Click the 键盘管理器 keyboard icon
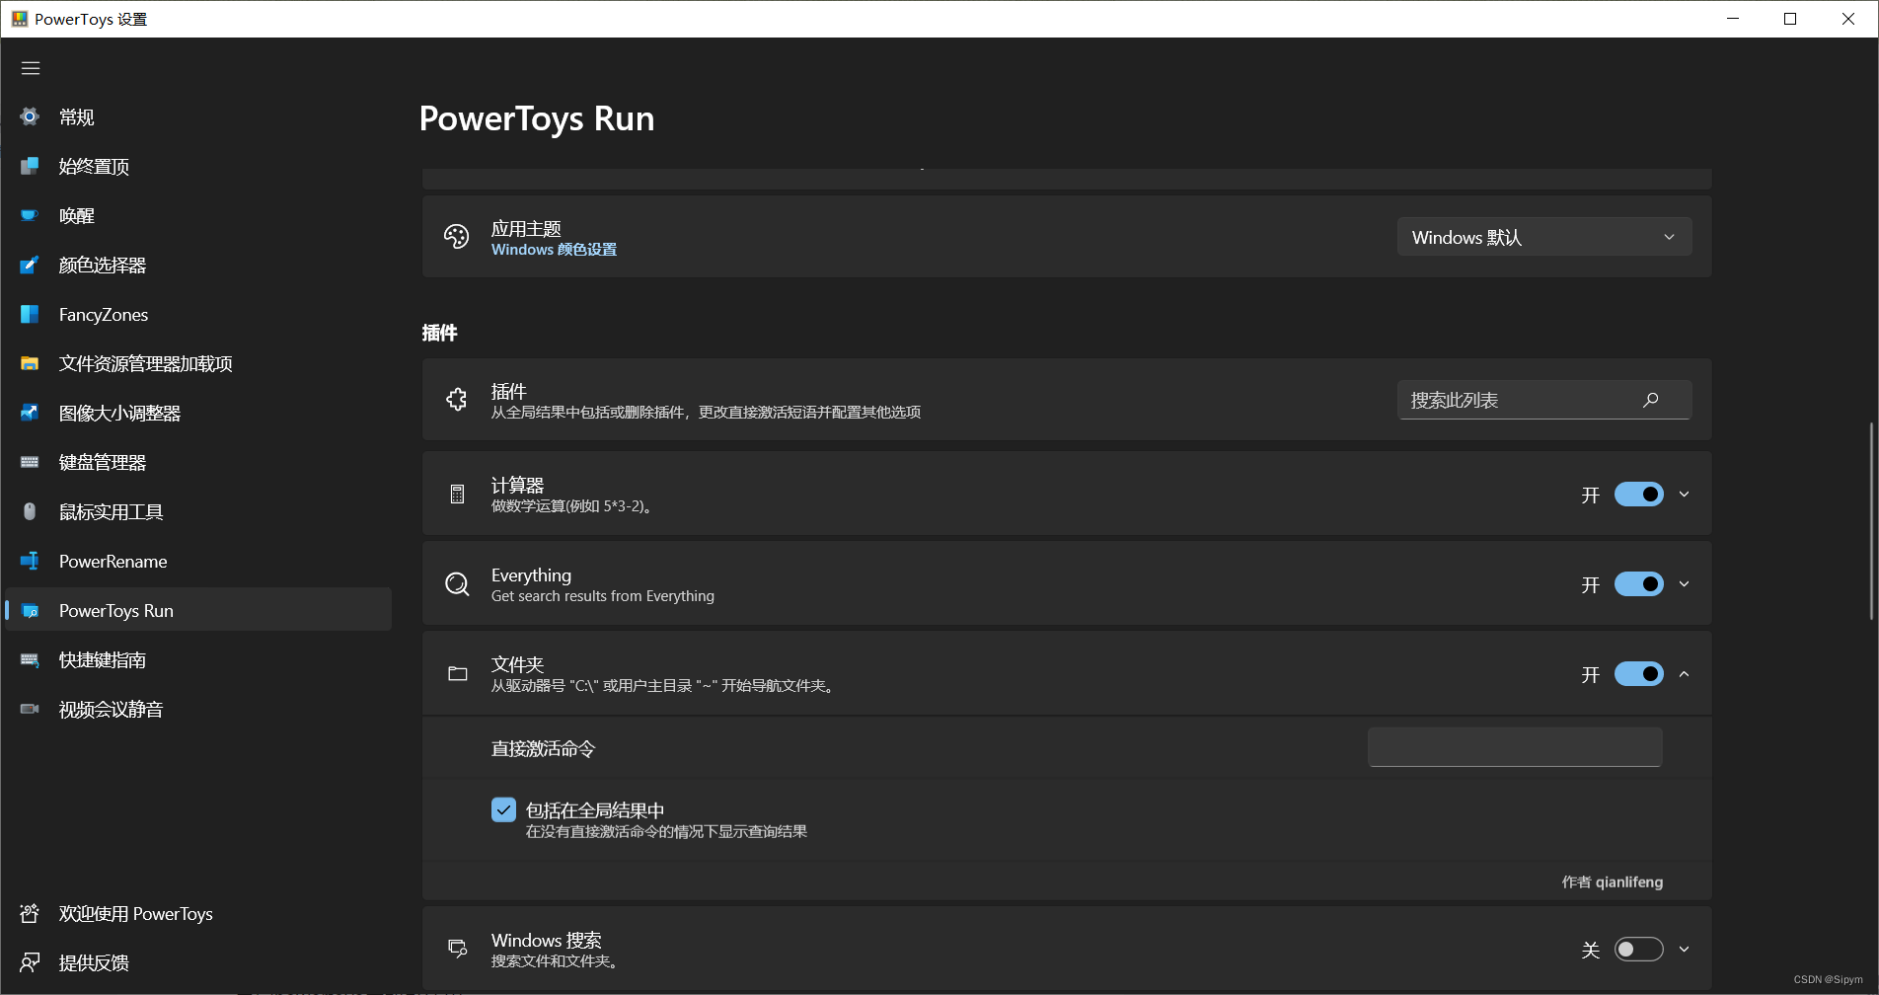 [x=30, y=462]
